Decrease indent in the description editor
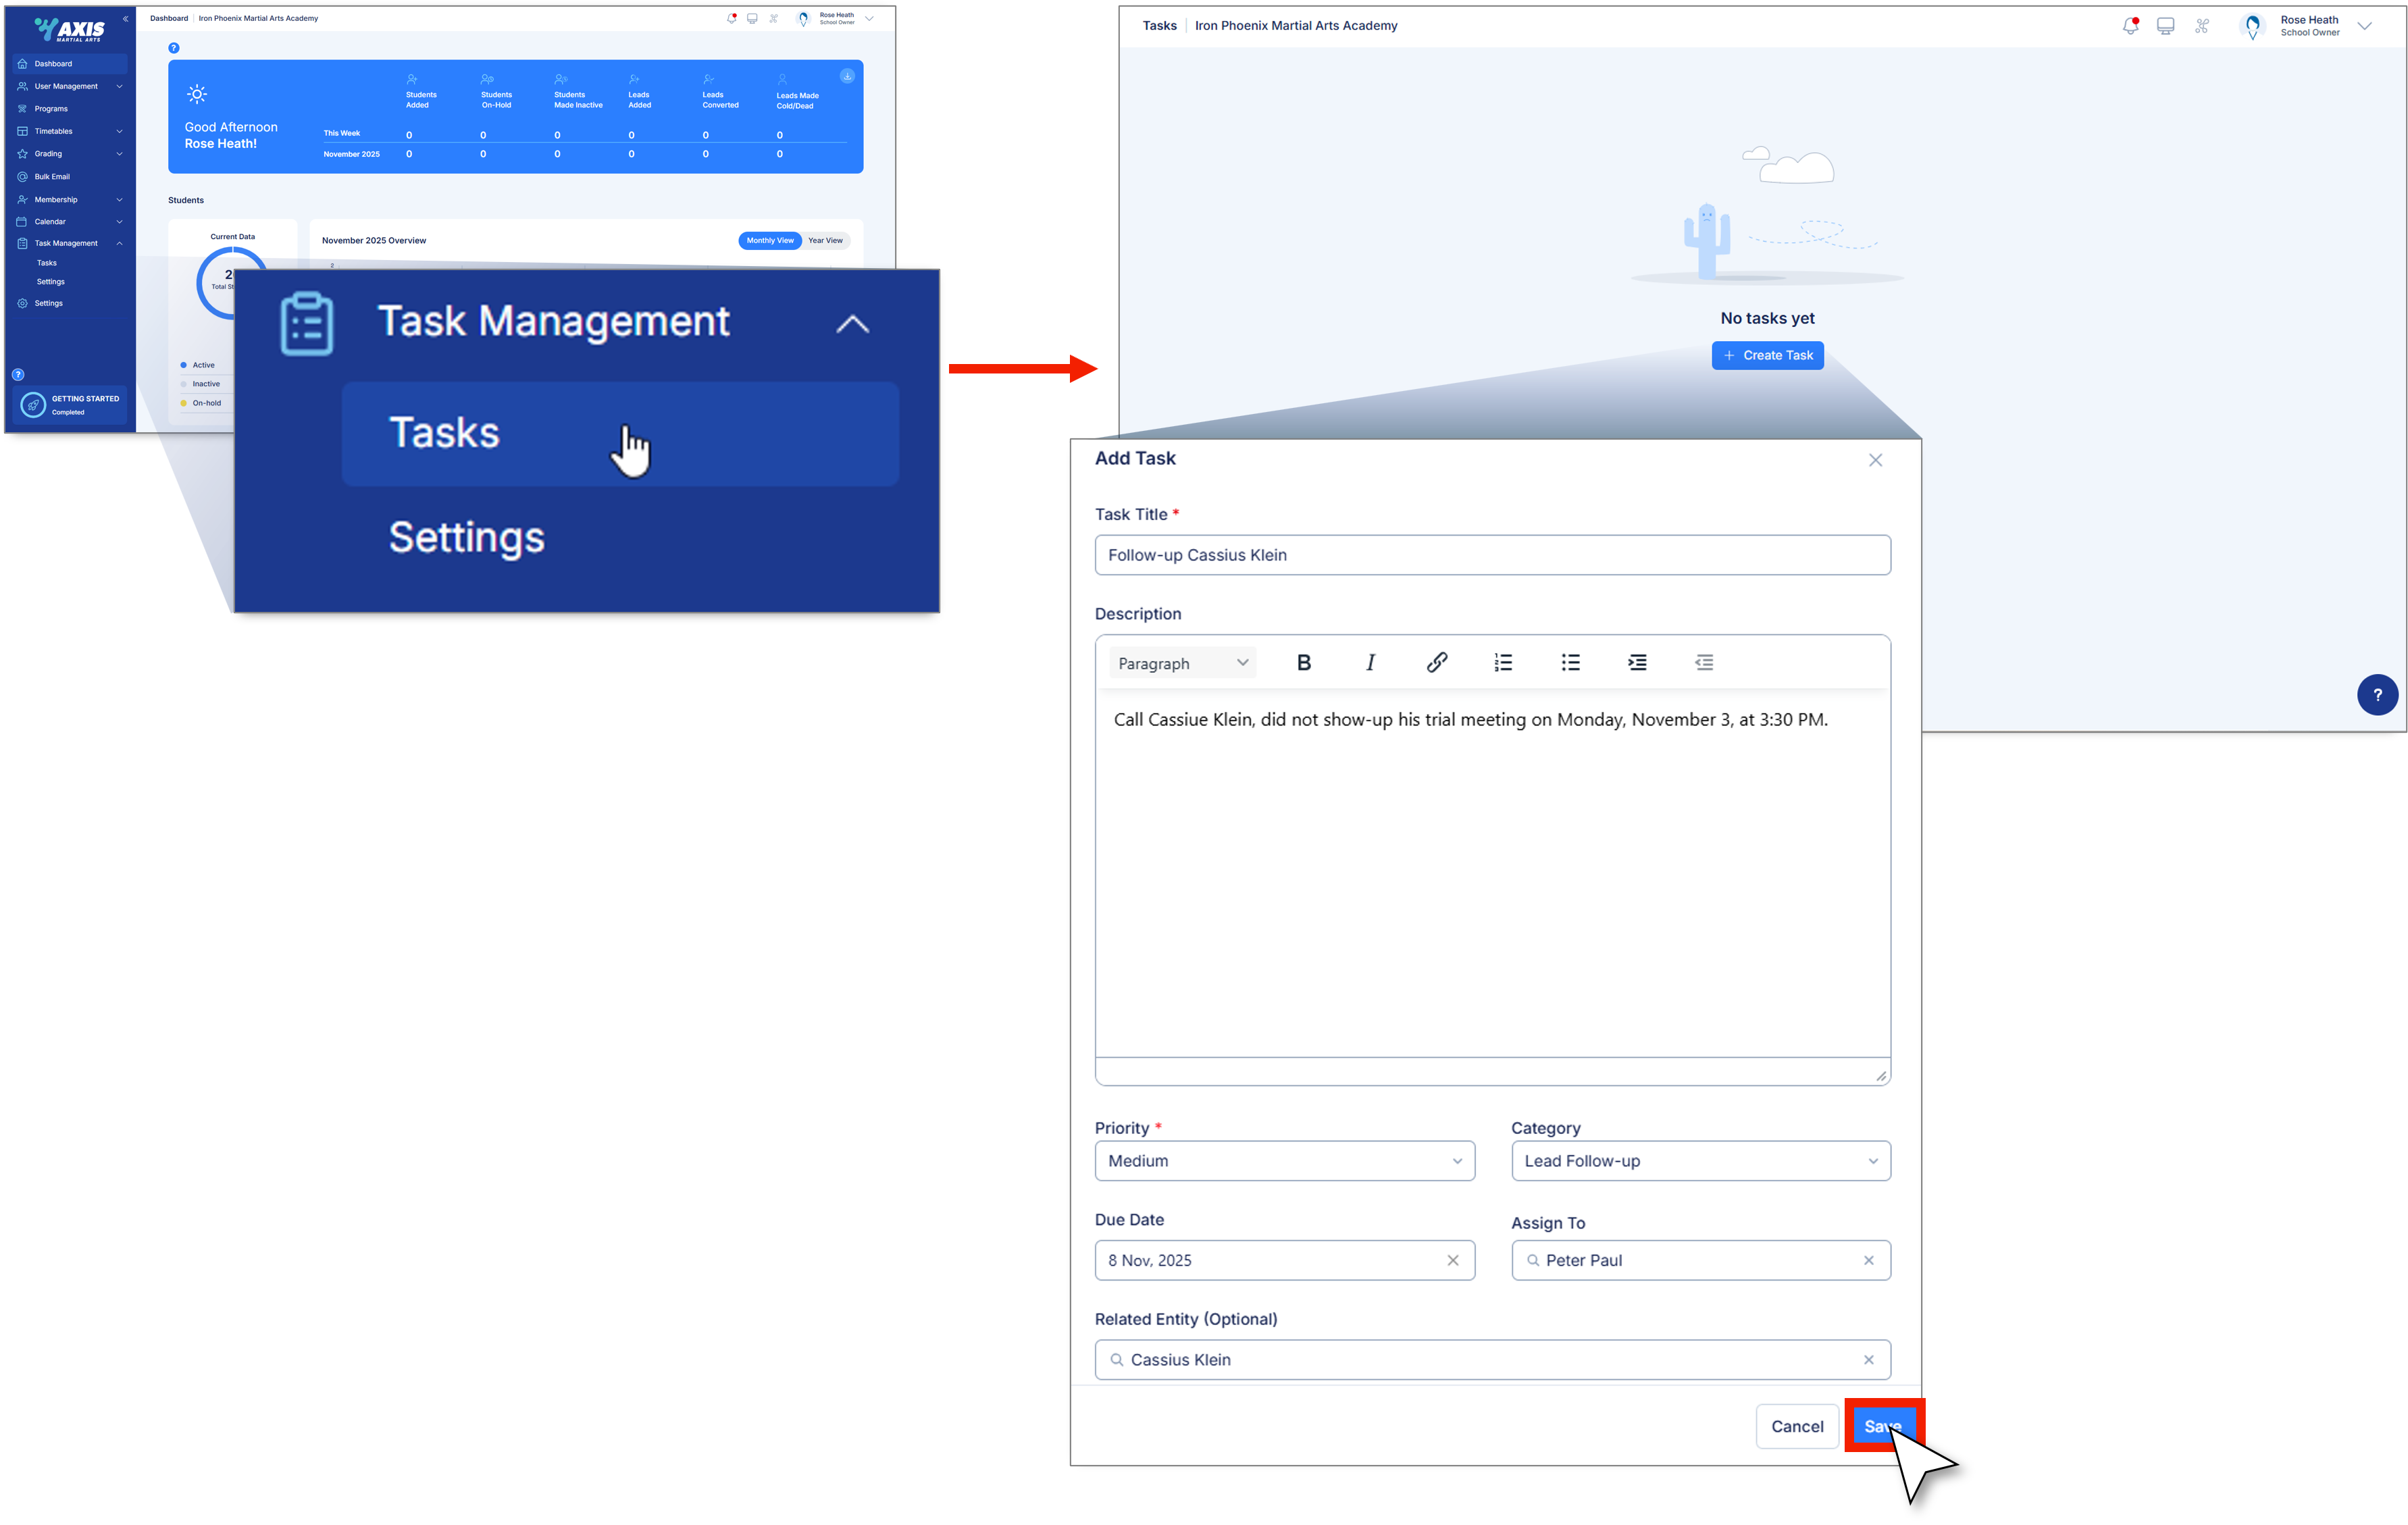This screenshot has height=1525, width=2408. pyautogui.click(x=1704, y=662)
